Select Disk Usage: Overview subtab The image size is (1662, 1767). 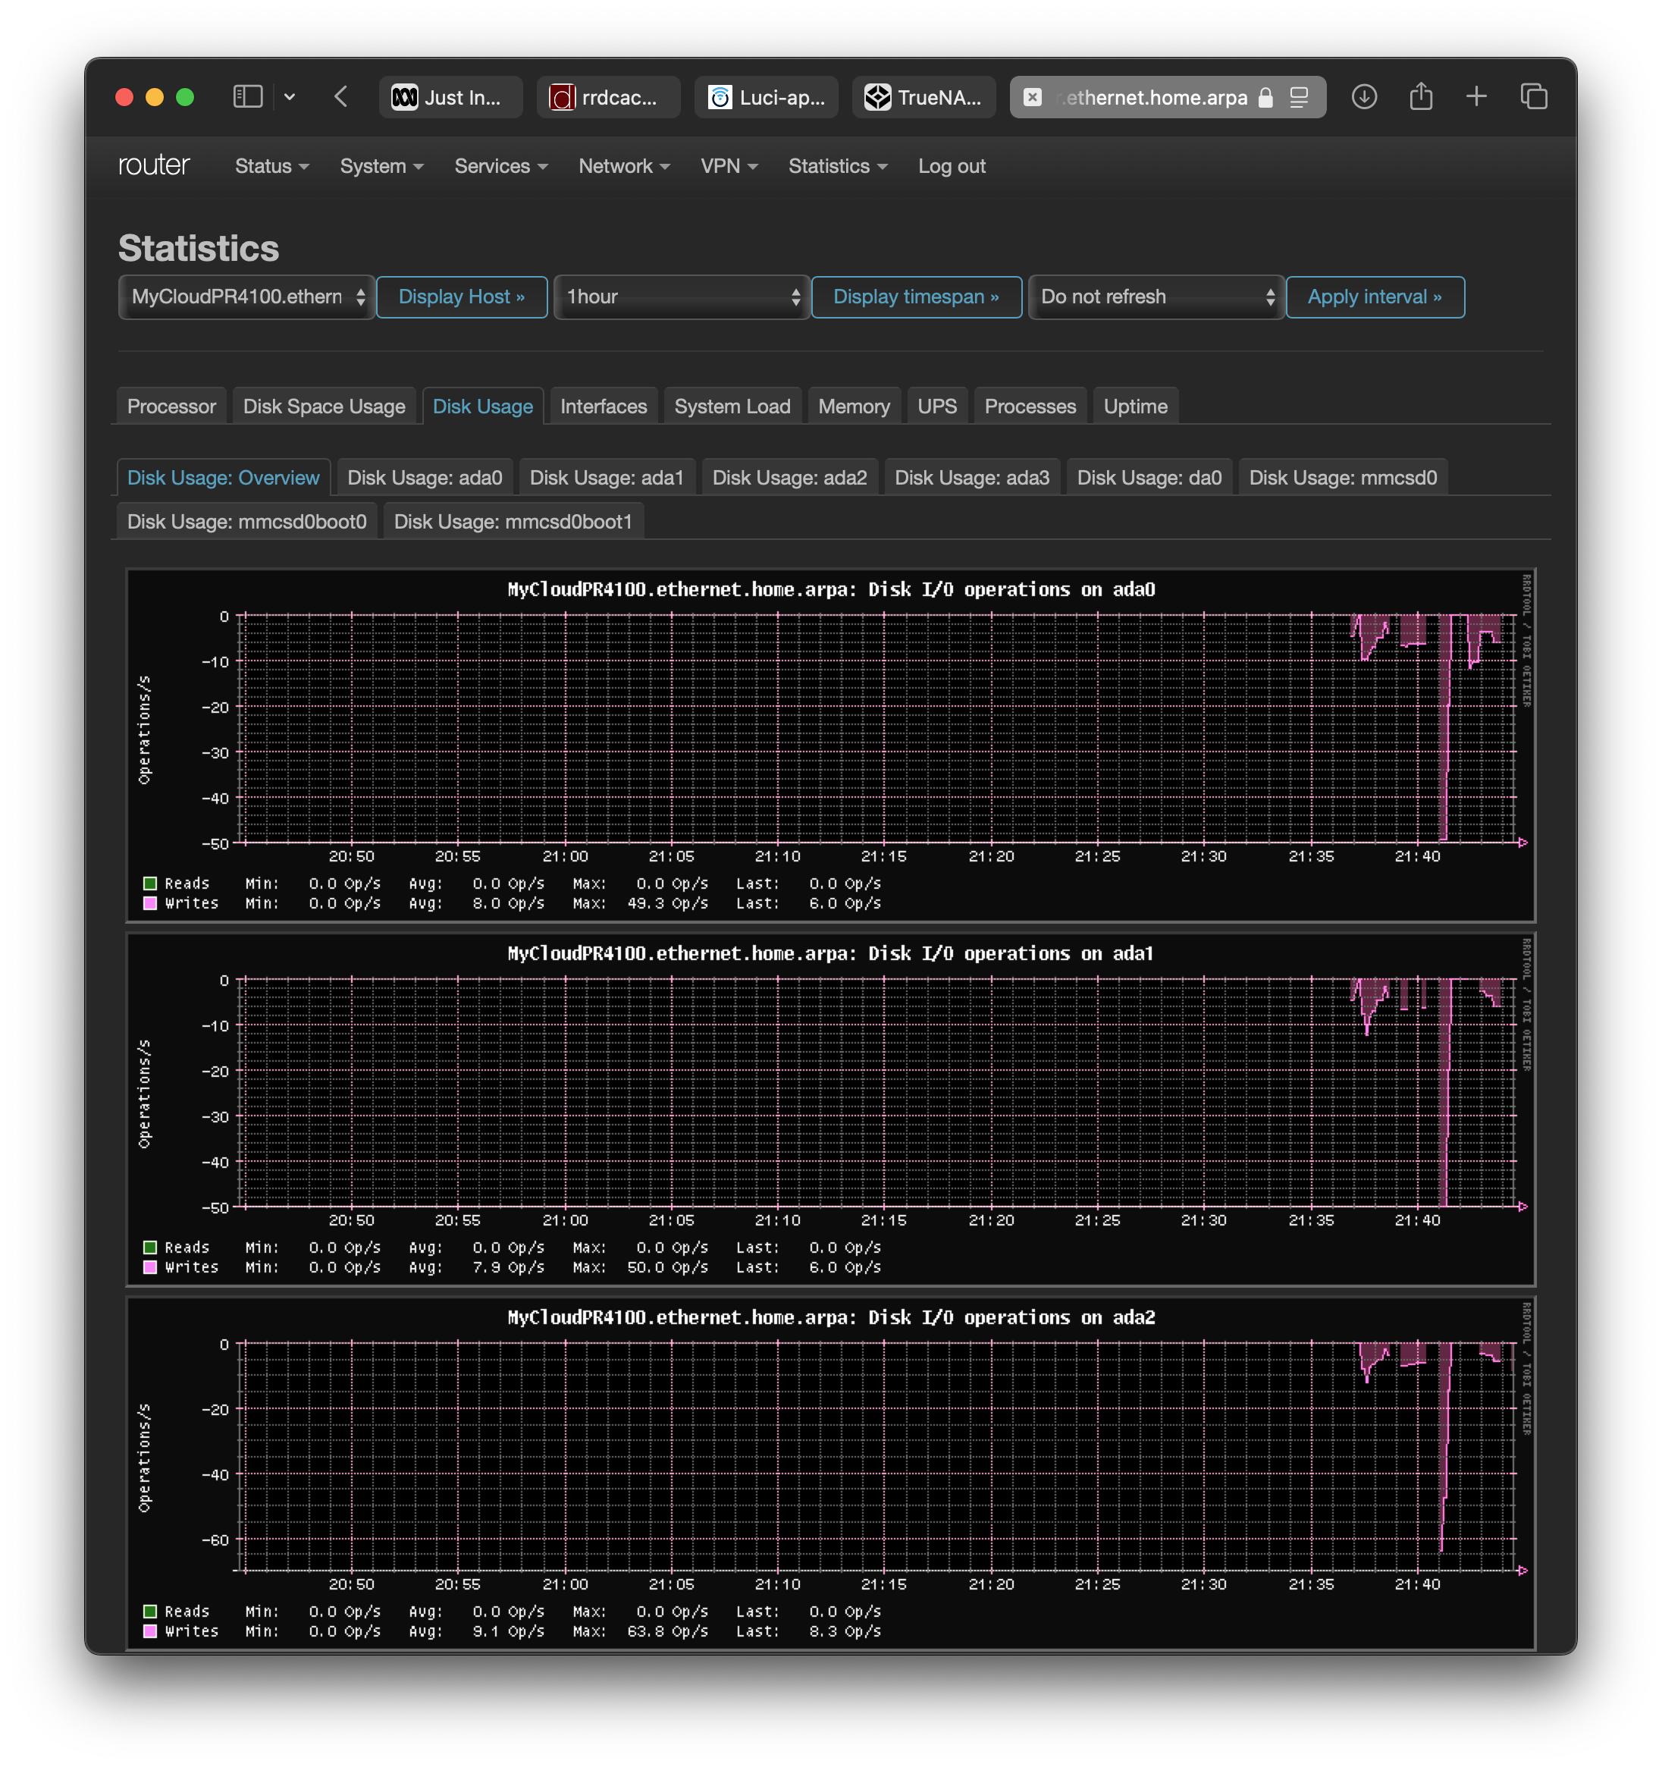223,477
